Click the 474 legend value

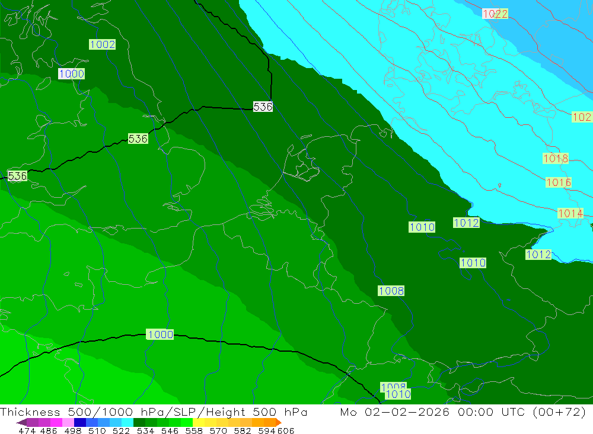tap(27, 430)
